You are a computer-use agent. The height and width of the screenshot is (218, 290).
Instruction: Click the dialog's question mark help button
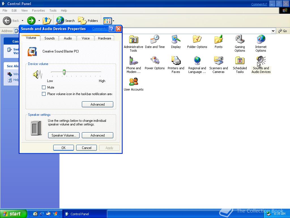pyautogui.click(x=112, y=29)
